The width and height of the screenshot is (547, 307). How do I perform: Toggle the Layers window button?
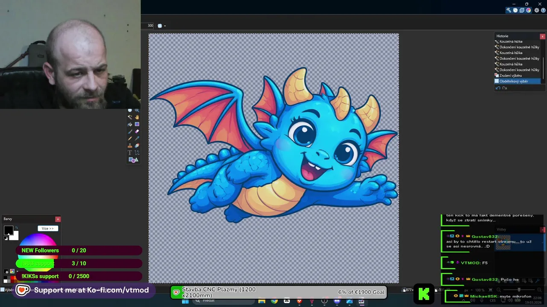[522, 10]
